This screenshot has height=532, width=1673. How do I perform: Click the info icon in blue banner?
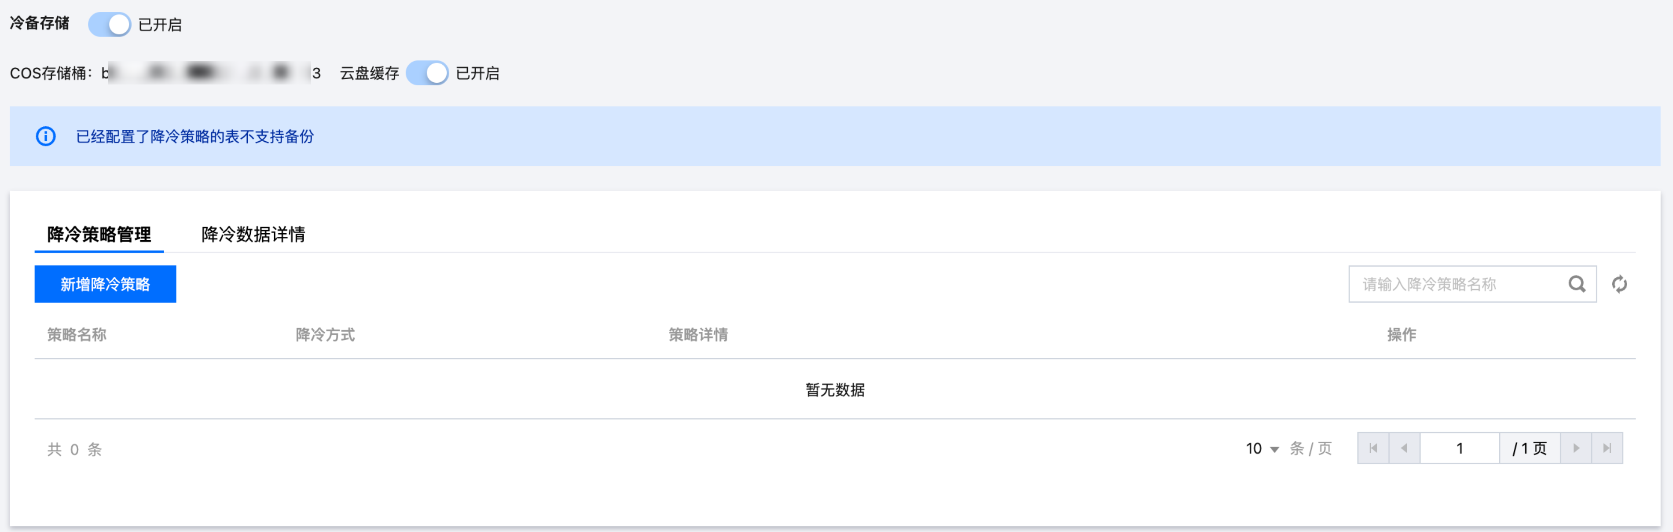point(45,136)
